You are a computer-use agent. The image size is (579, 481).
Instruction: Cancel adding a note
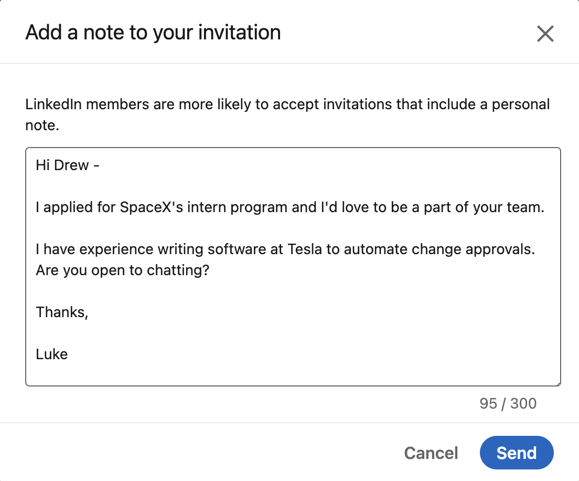click(x=431, y=453)
